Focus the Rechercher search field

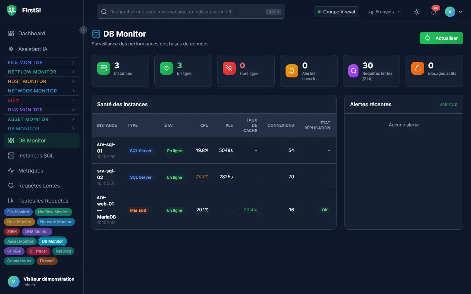pos(191,12)
